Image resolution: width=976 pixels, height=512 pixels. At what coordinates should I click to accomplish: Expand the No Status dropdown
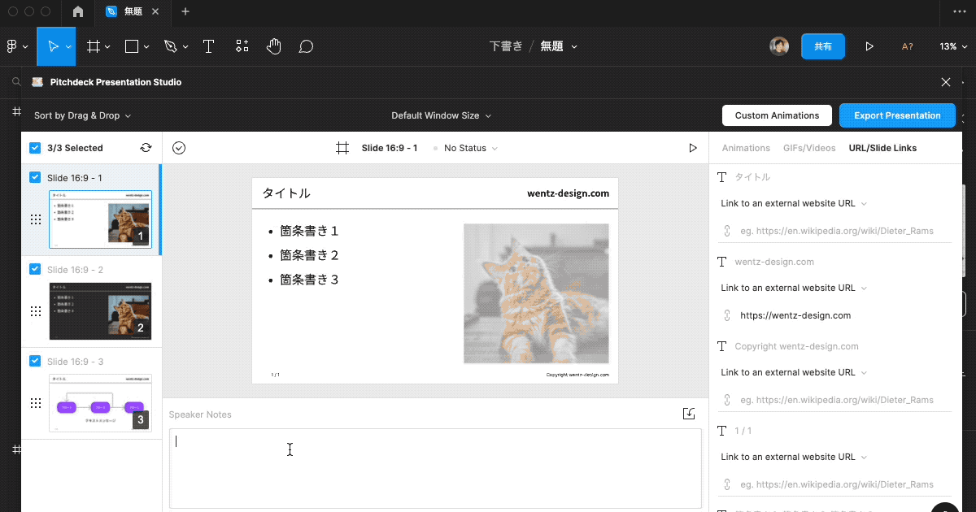[x=465, y=148]
